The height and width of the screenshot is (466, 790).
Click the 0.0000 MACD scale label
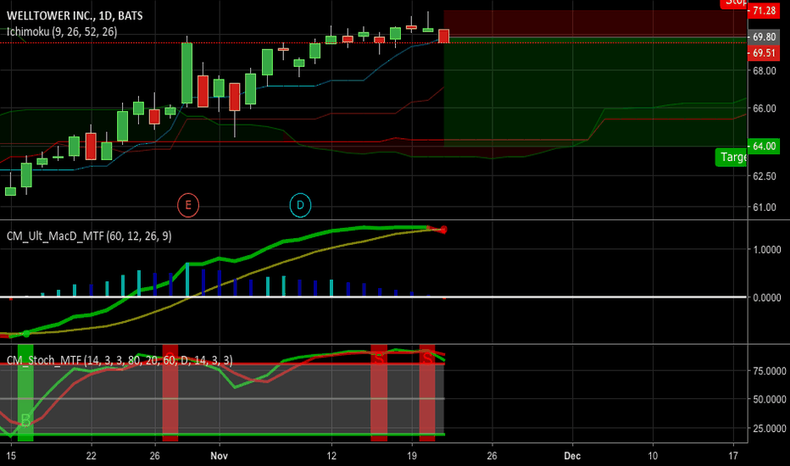pyautogui.click(x=767, y=297)
